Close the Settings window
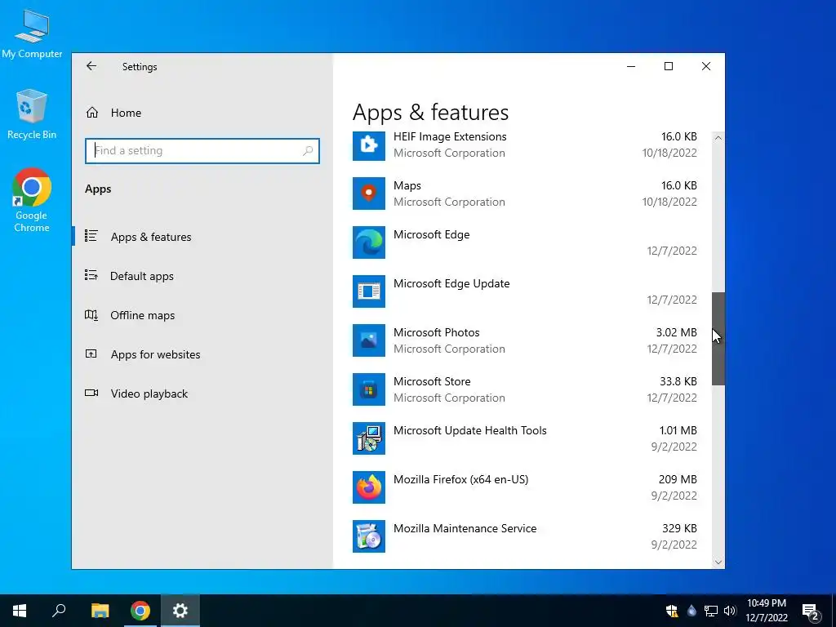The height and width of the screenshot is (627, 836). tap(706, 66)
